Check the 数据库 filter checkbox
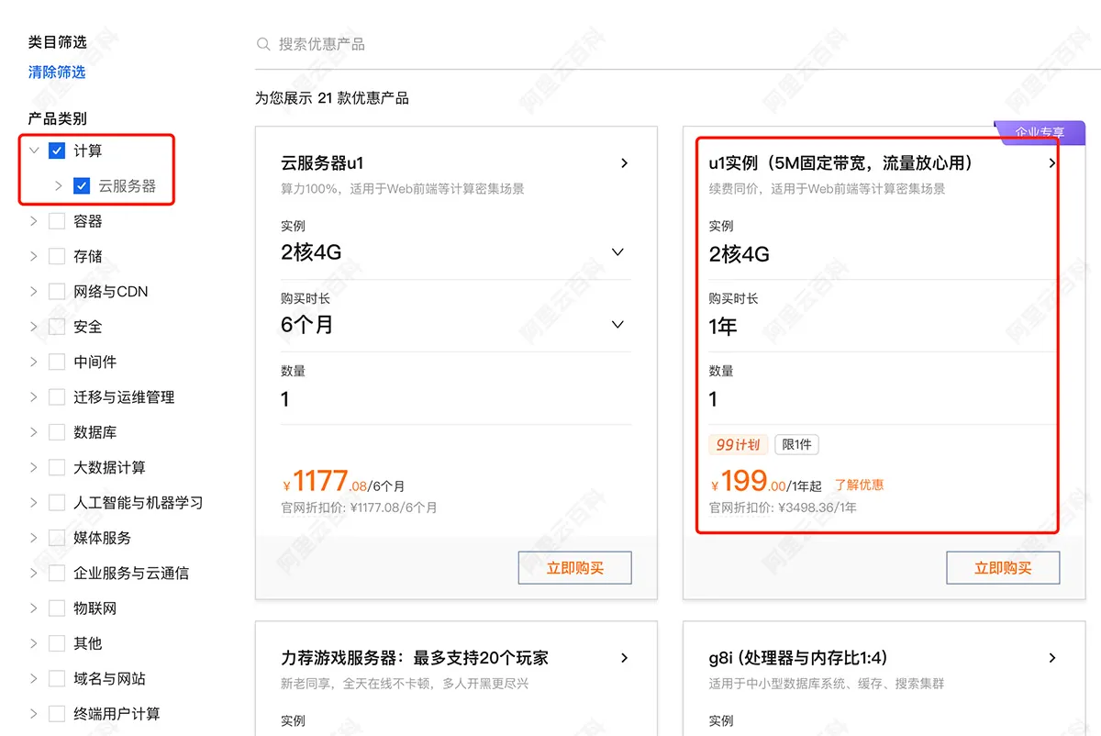The image size is (1101, 736). [x=56, y=431]
